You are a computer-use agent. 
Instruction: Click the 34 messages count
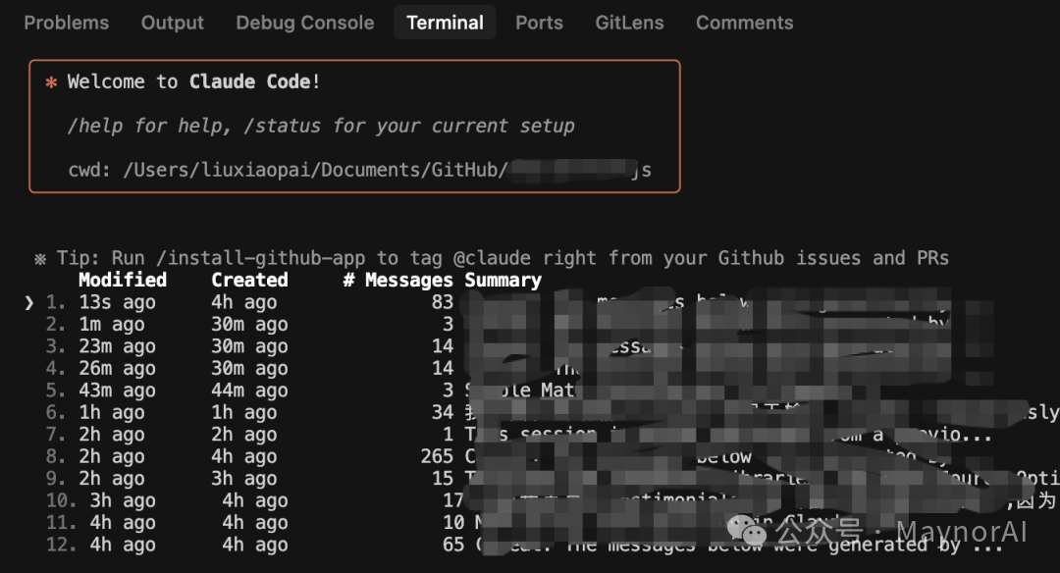point(443,412)
